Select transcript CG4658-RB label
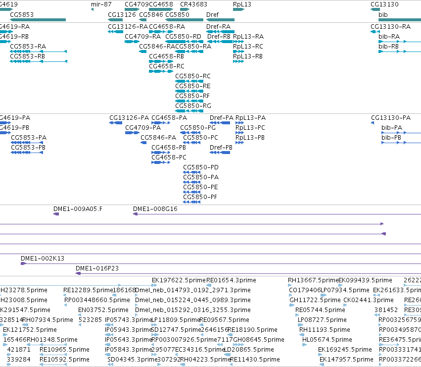The width and height of the screenshot is (421, 367). click(166, 56)
